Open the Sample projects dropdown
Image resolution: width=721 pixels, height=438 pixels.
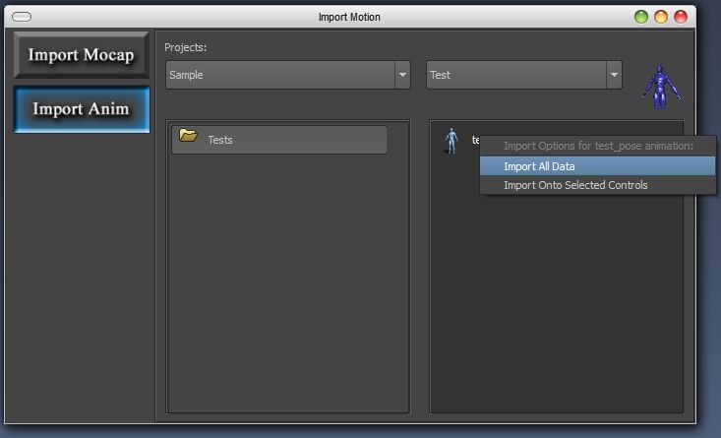point(288,75)
